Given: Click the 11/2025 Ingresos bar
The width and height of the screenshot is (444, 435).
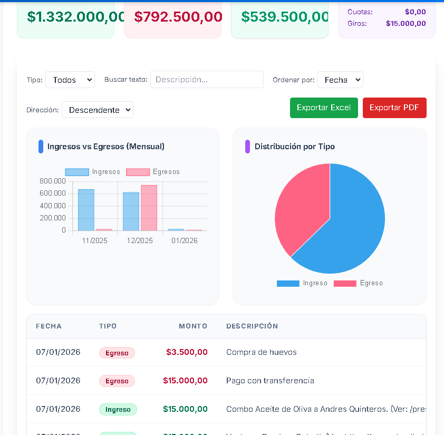Looking at the screenshot, I should click(x=86, y=210).
